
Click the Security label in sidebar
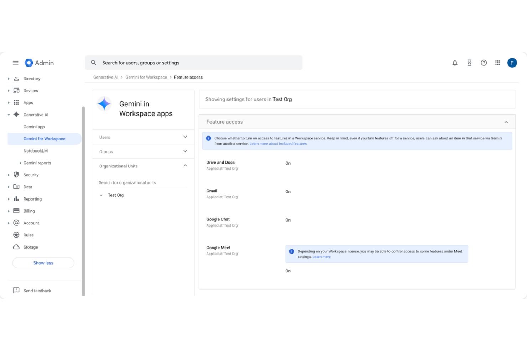click(x=31, y=175)
